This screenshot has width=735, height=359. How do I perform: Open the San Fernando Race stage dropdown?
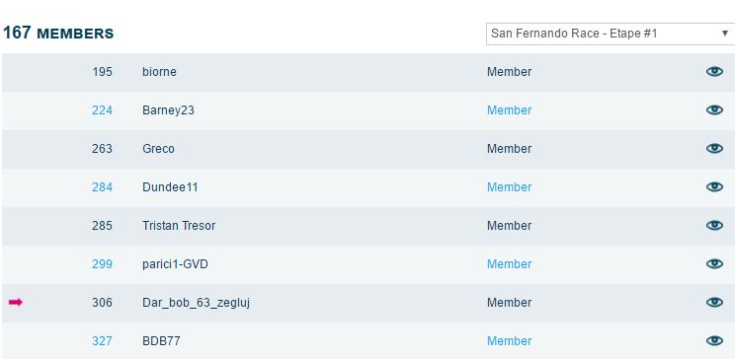[611, 34]
